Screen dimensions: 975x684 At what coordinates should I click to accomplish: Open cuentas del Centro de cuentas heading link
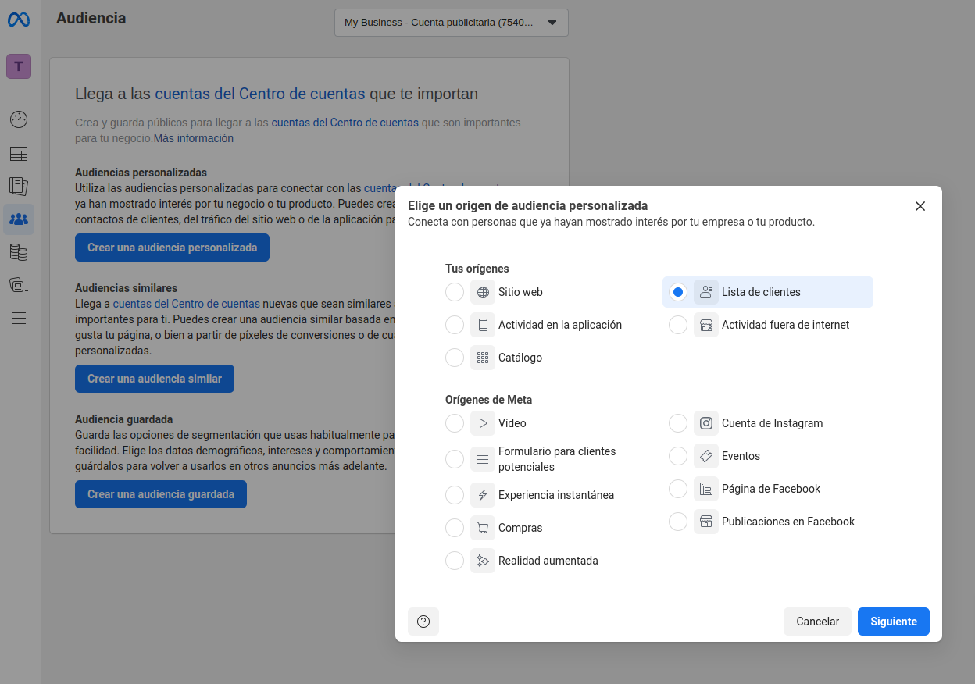click(x=260, y=94)
